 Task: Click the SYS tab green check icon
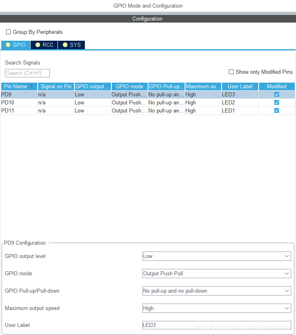point(65,45)
